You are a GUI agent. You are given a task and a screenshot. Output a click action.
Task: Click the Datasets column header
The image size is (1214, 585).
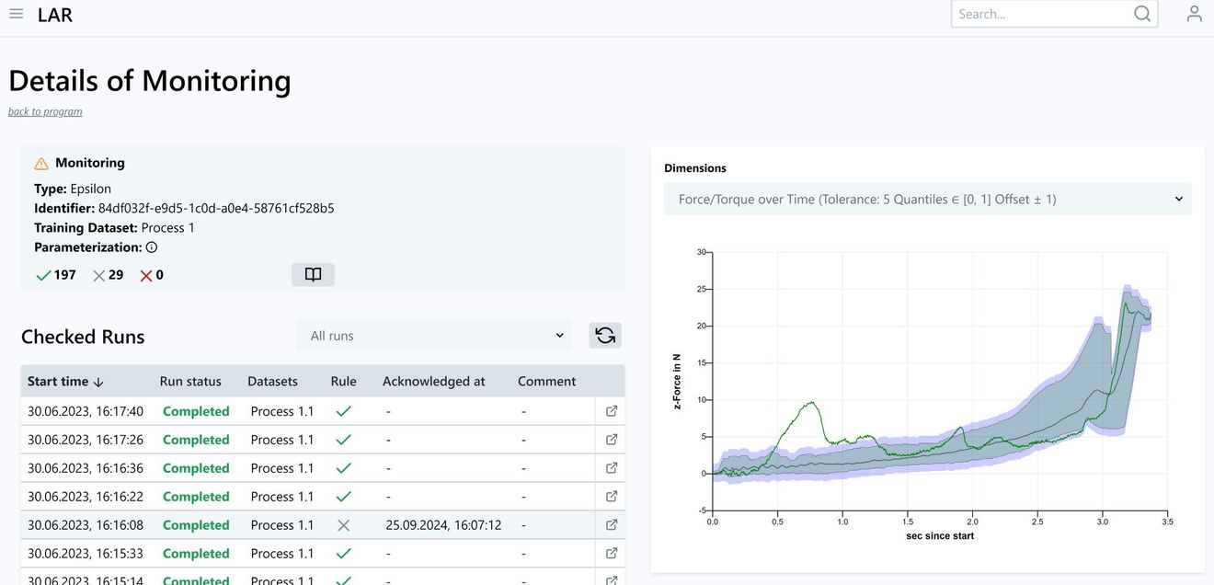click(x=272, y=382)
